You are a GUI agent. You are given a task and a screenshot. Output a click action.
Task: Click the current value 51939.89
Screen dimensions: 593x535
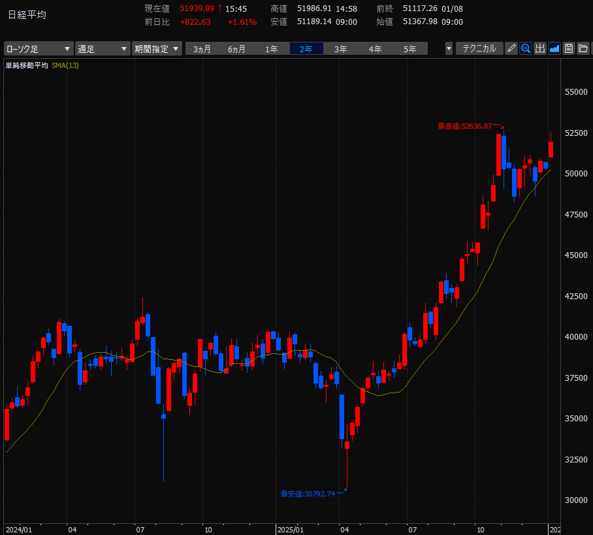(x=197, y=8)
